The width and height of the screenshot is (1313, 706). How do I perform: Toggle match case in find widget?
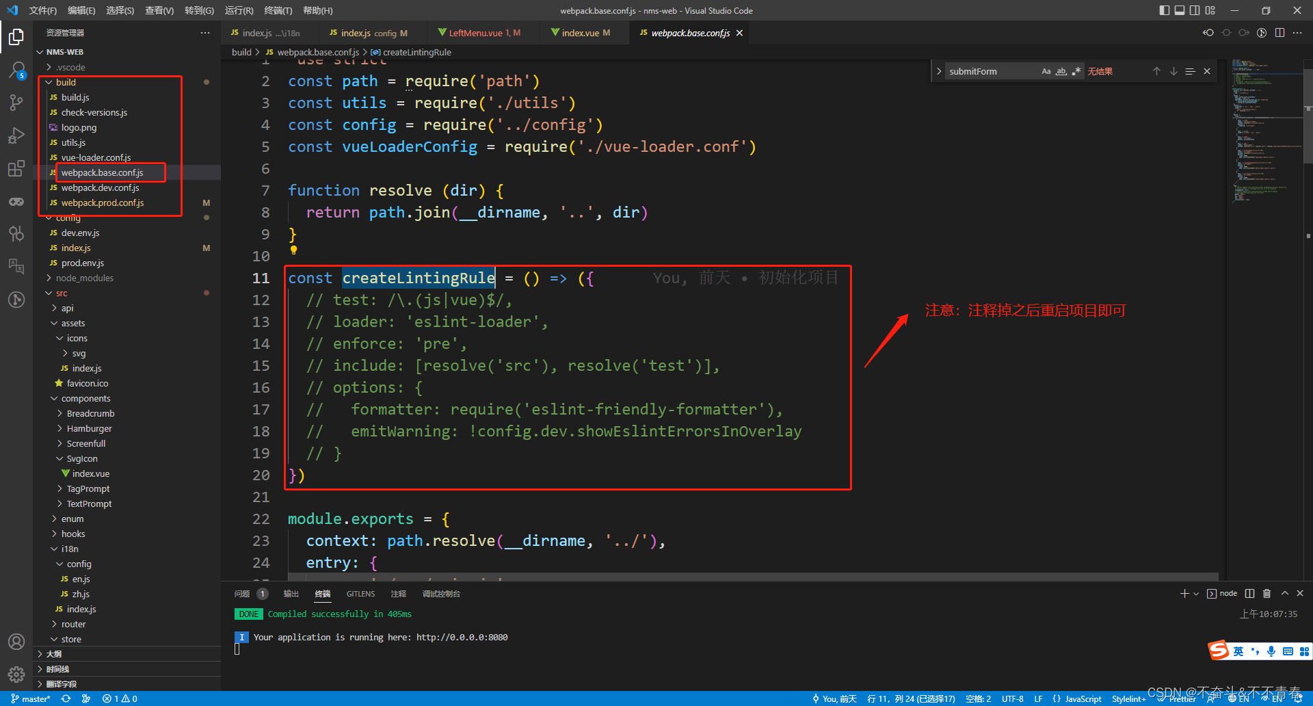1046,71
